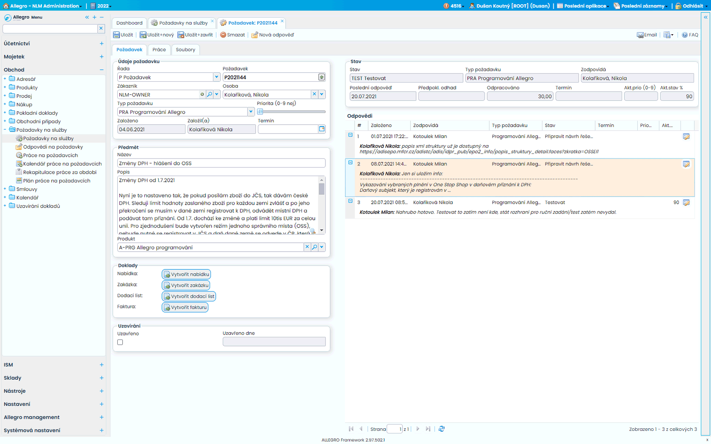Expand all menu sections with plus icon
Screen dimensions: 711x444
click(94, 17)
